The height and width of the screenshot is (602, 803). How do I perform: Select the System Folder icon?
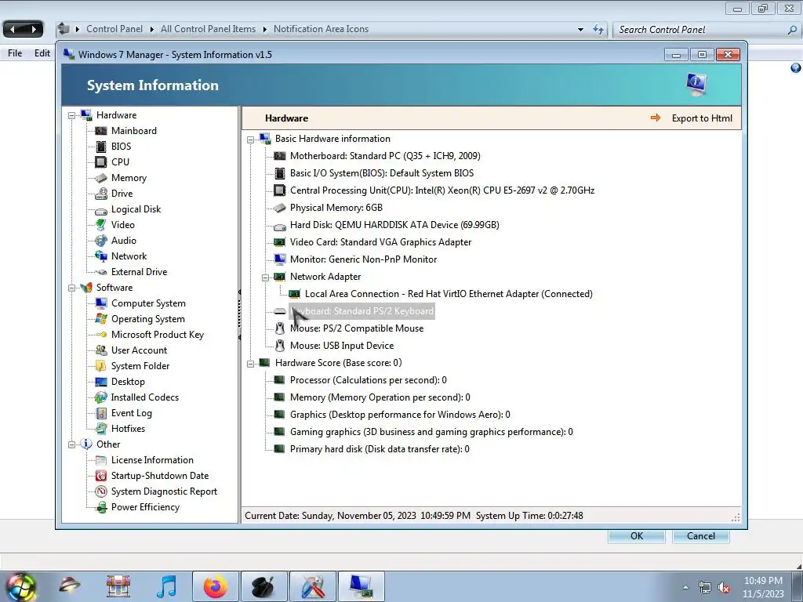pyautogui.click(x=101, y=367)
